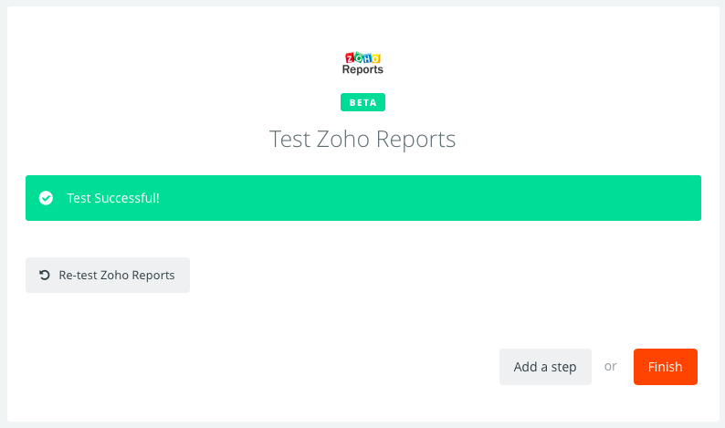
Task: Select the checkmark in the success banner
Action: click(46, 198)
